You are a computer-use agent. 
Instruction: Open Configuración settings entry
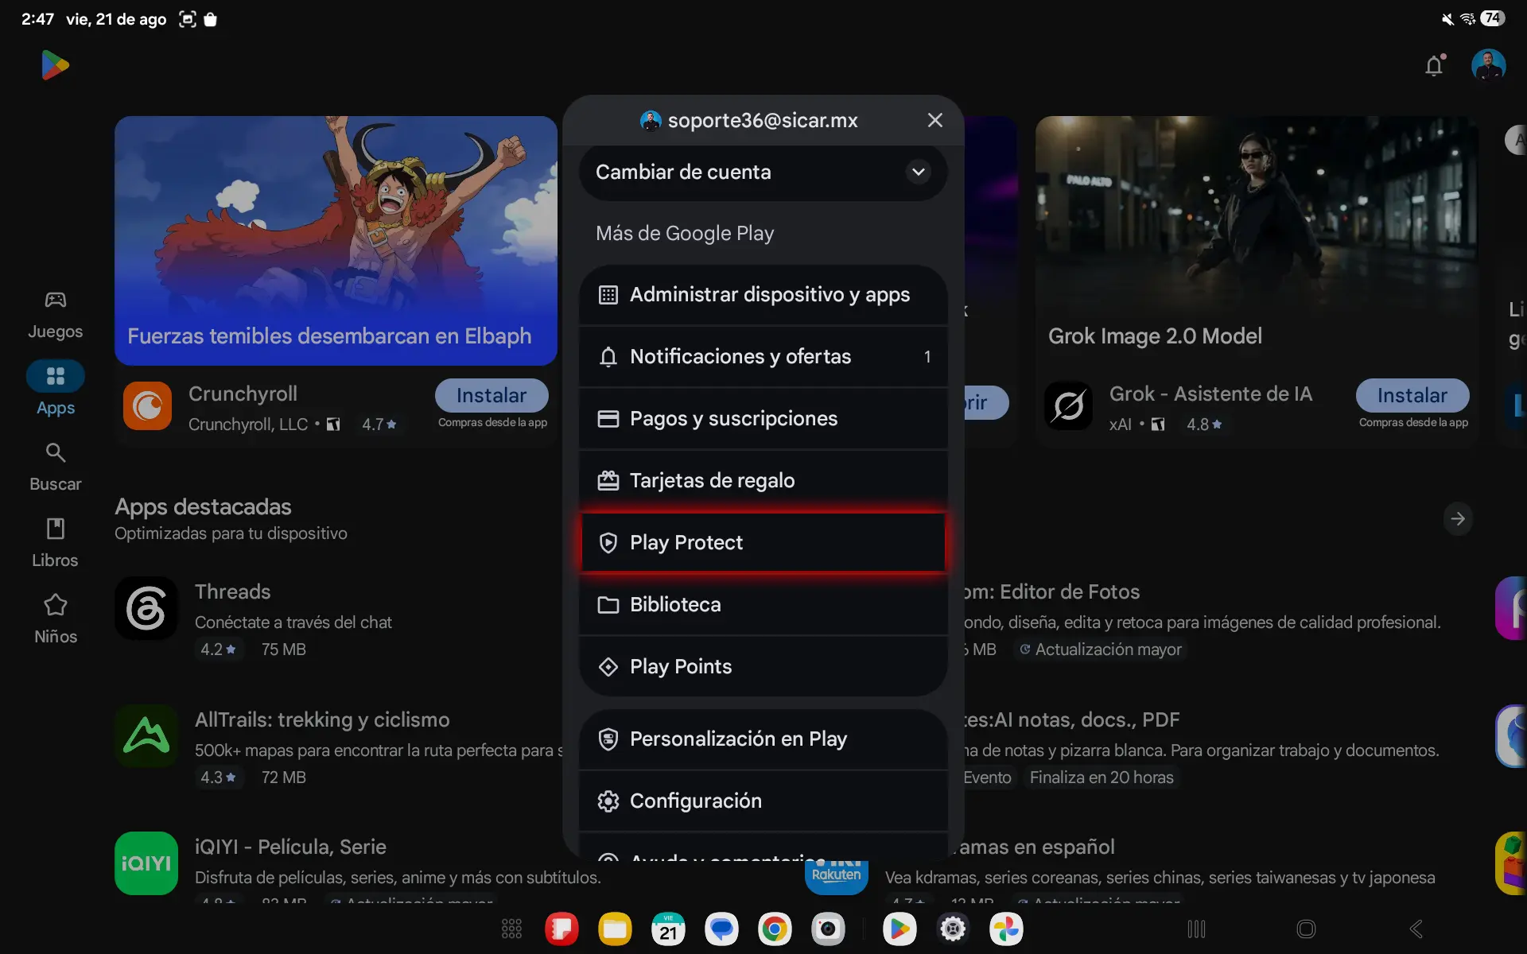point(763,801)
